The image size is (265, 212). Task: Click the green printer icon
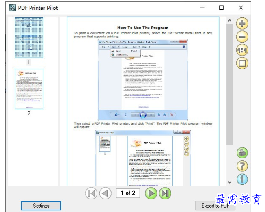242,153
